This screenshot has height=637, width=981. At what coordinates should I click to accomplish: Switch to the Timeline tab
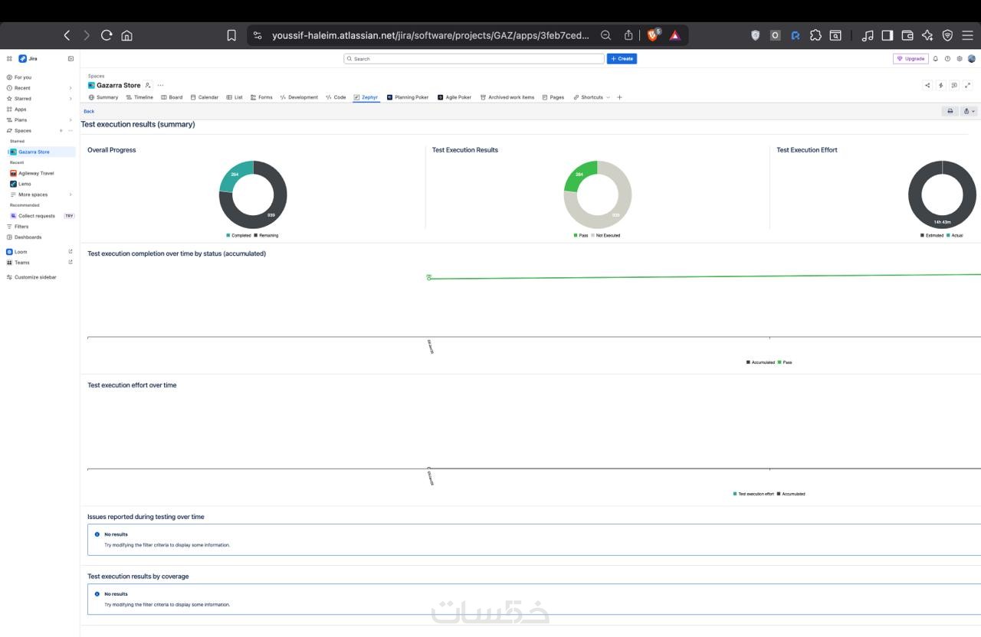(139, 97)
